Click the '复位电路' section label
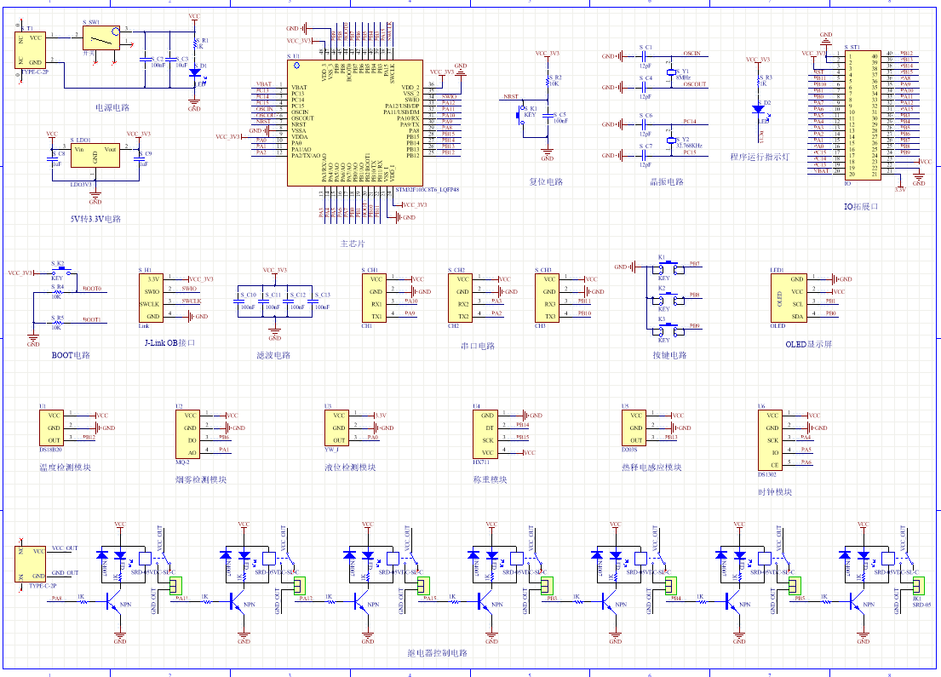Screen dimensions: 941x677 [x=546, y=182]
